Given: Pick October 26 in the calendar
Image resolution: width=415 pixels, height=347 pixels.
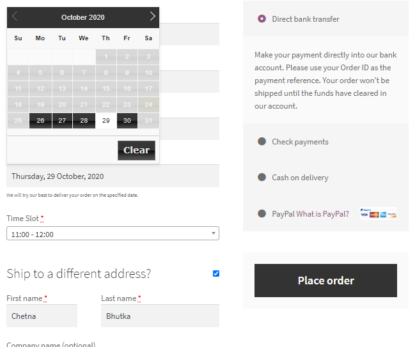Looking at the screenshot, I should [40, 121].
